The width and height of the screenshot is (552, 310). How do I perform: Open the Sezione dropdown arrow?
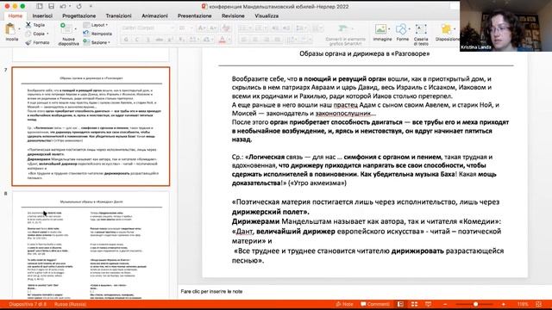tap(110, 42)
